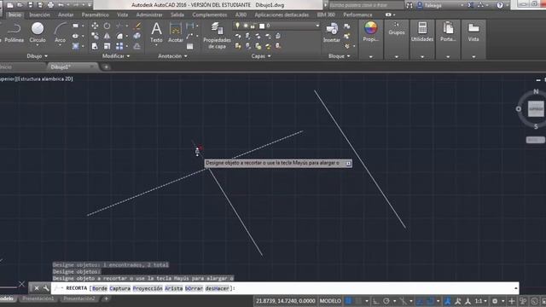Toggle the grid display in status bar
Screen dimensions: 546x307
coord(349,301)
